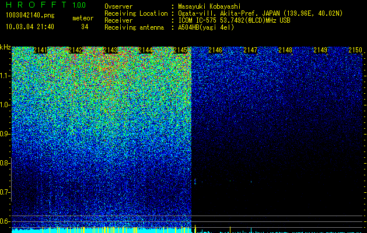Click the kHz axis unit label
This screenshot has height=233, width=367.
click(x=5, y=47)
